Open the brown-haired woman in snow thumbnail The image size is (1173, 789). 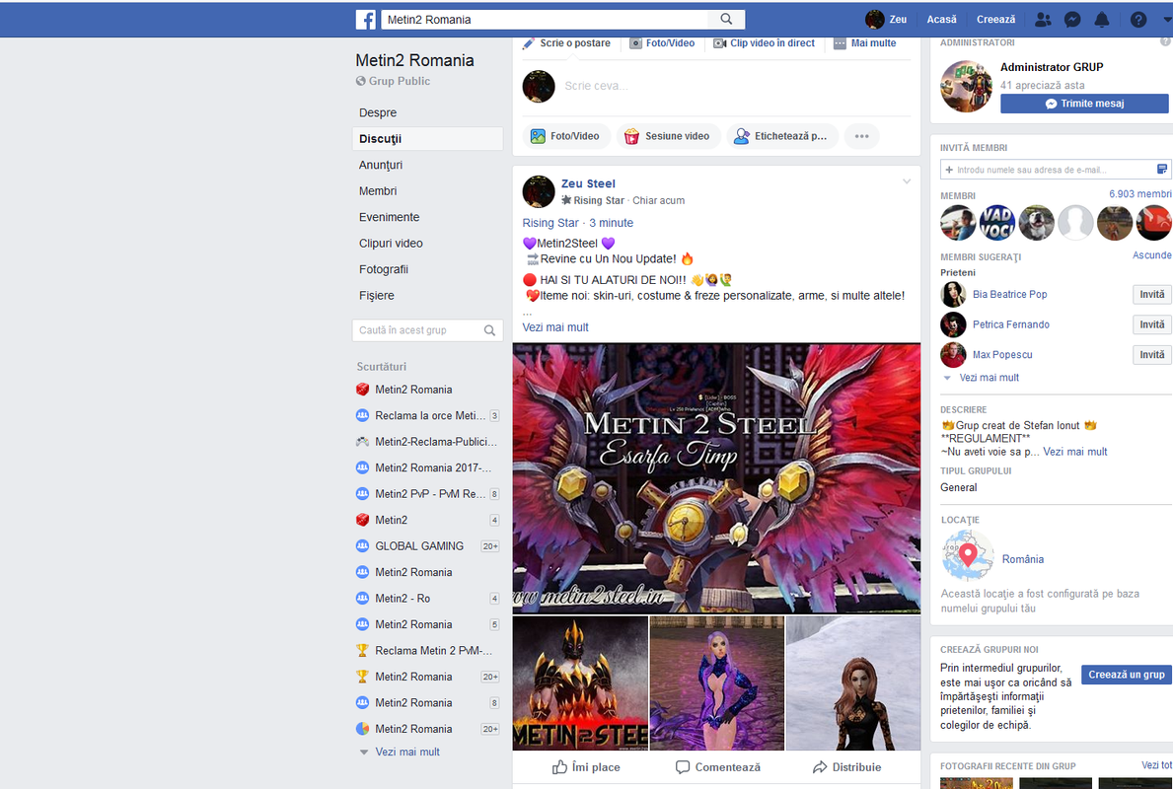coord(853,683)
